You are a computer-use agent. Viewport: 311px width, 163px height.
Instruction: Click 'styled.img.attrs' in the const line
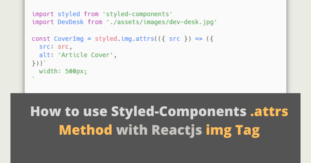[124, 39]
